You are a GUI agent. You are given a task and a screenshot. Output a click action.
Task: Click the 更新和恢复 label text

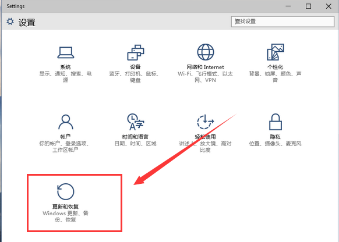click(x=65, y=207)
